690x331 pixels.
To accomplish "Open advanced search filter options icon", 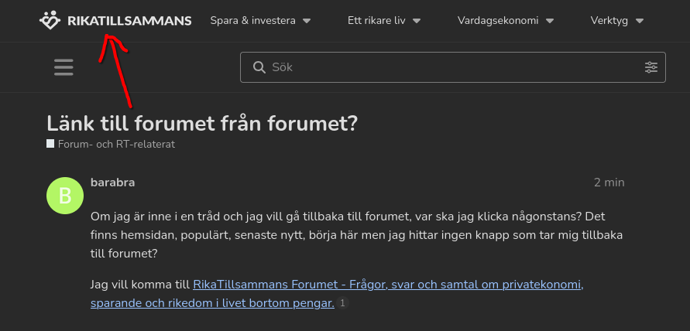I will 651,67.
